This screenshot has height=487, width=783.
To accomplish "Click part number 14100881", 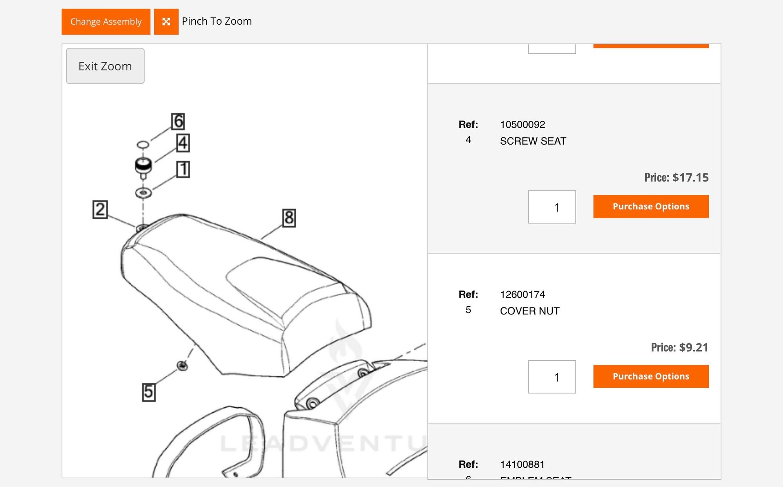I will (x=522, y=464).
